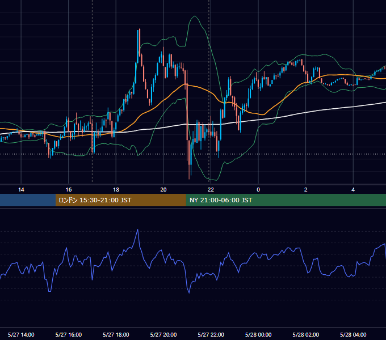Click the '0' hour label on price chart axis

pos(258,190)
